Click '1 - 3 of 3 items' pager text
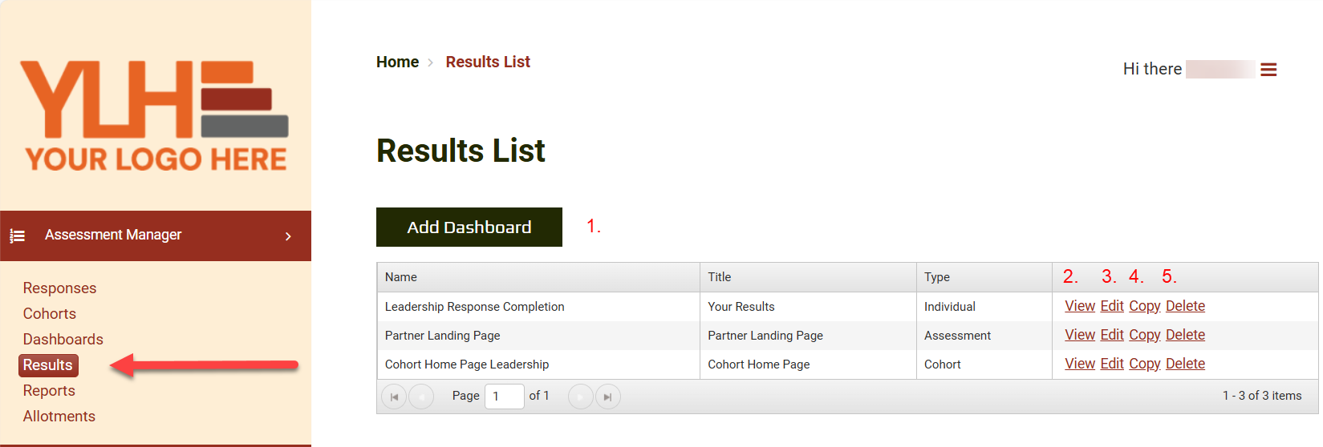 click(1262, 396)
